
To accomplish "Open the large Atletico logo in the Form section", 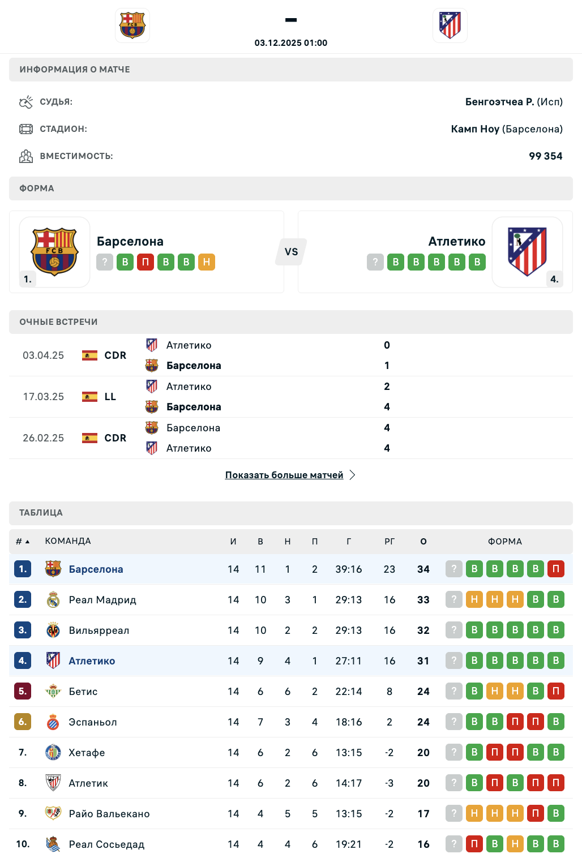I will click(527, 251).
